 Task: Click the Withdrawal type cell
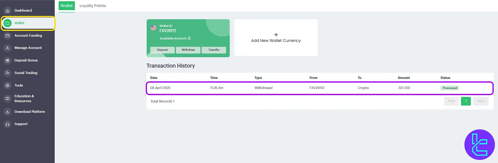tap(263, 88)
